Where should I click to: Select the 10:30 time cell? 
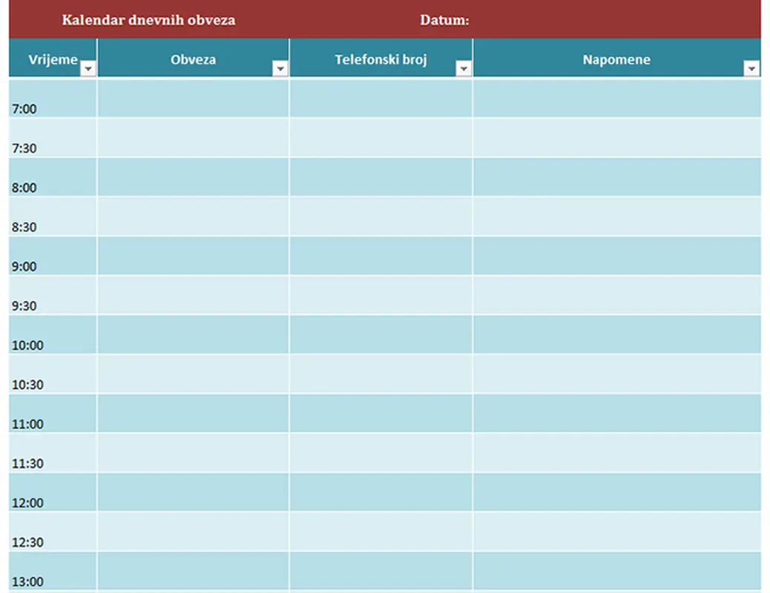coord(53,374)
